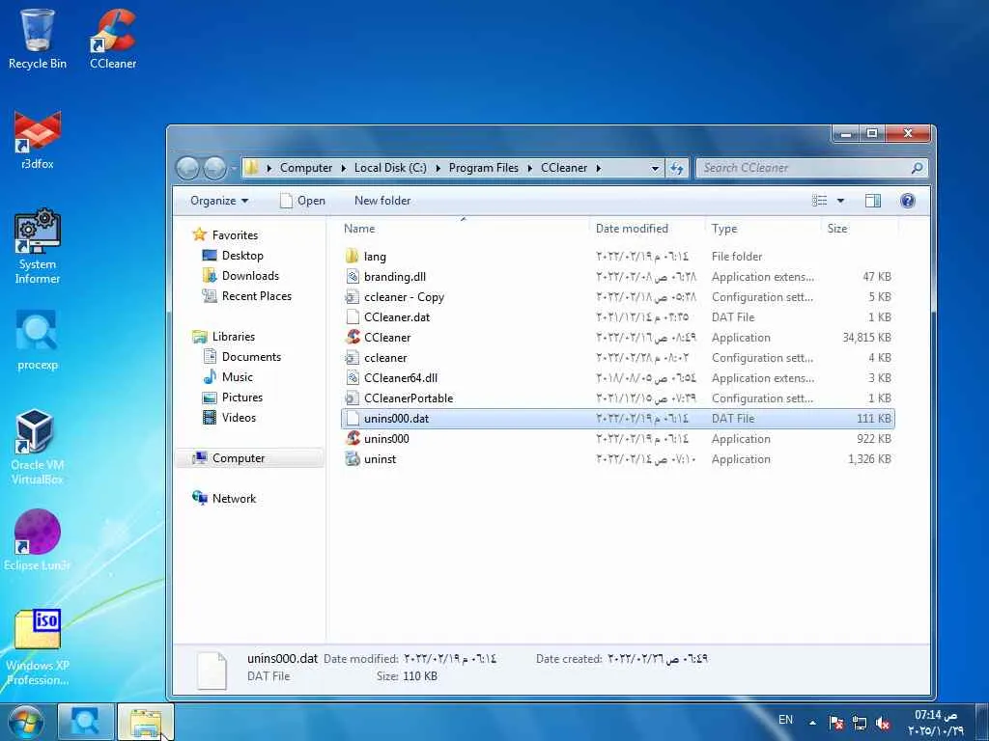The width and height of the screenshot is (989, 741).
Task: Click the muted volume tray icon
Action: coord(883,723)
